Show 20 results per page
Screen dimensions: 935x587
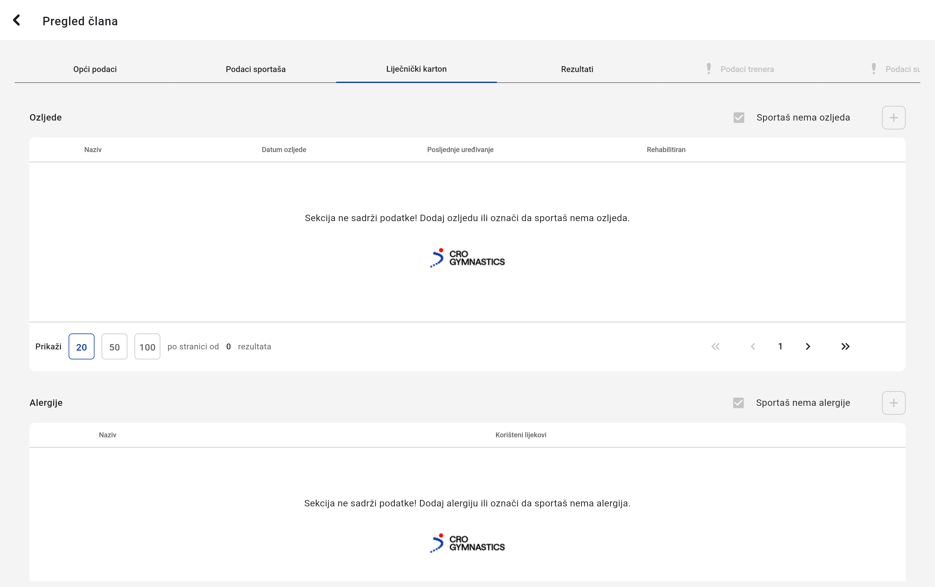point(81,347)
